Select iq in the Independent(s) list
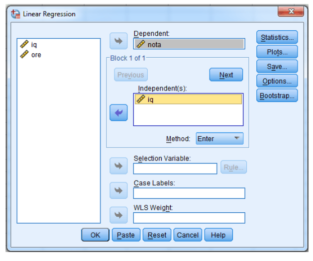This screenshot has width=313, height=261. click(x=188, y=99)
